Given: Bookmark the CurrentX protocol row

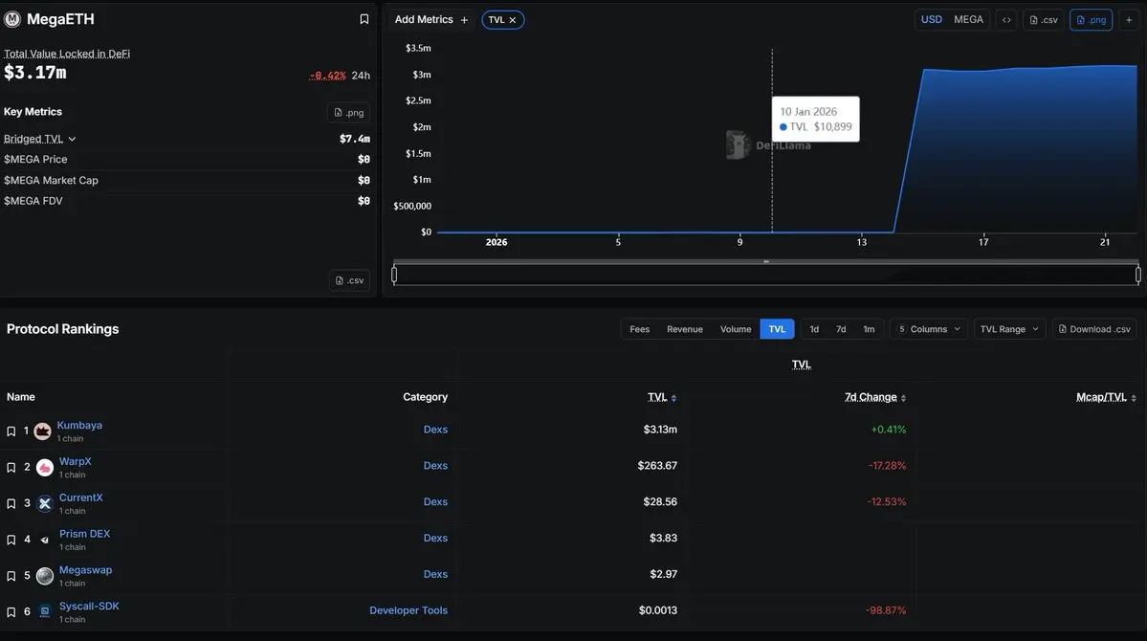Looking at the screenshot, I should coord(11,503).
